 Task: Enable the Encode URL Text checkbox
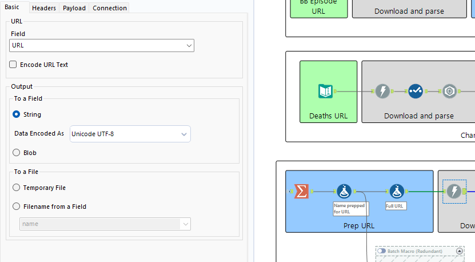point(13,65)
